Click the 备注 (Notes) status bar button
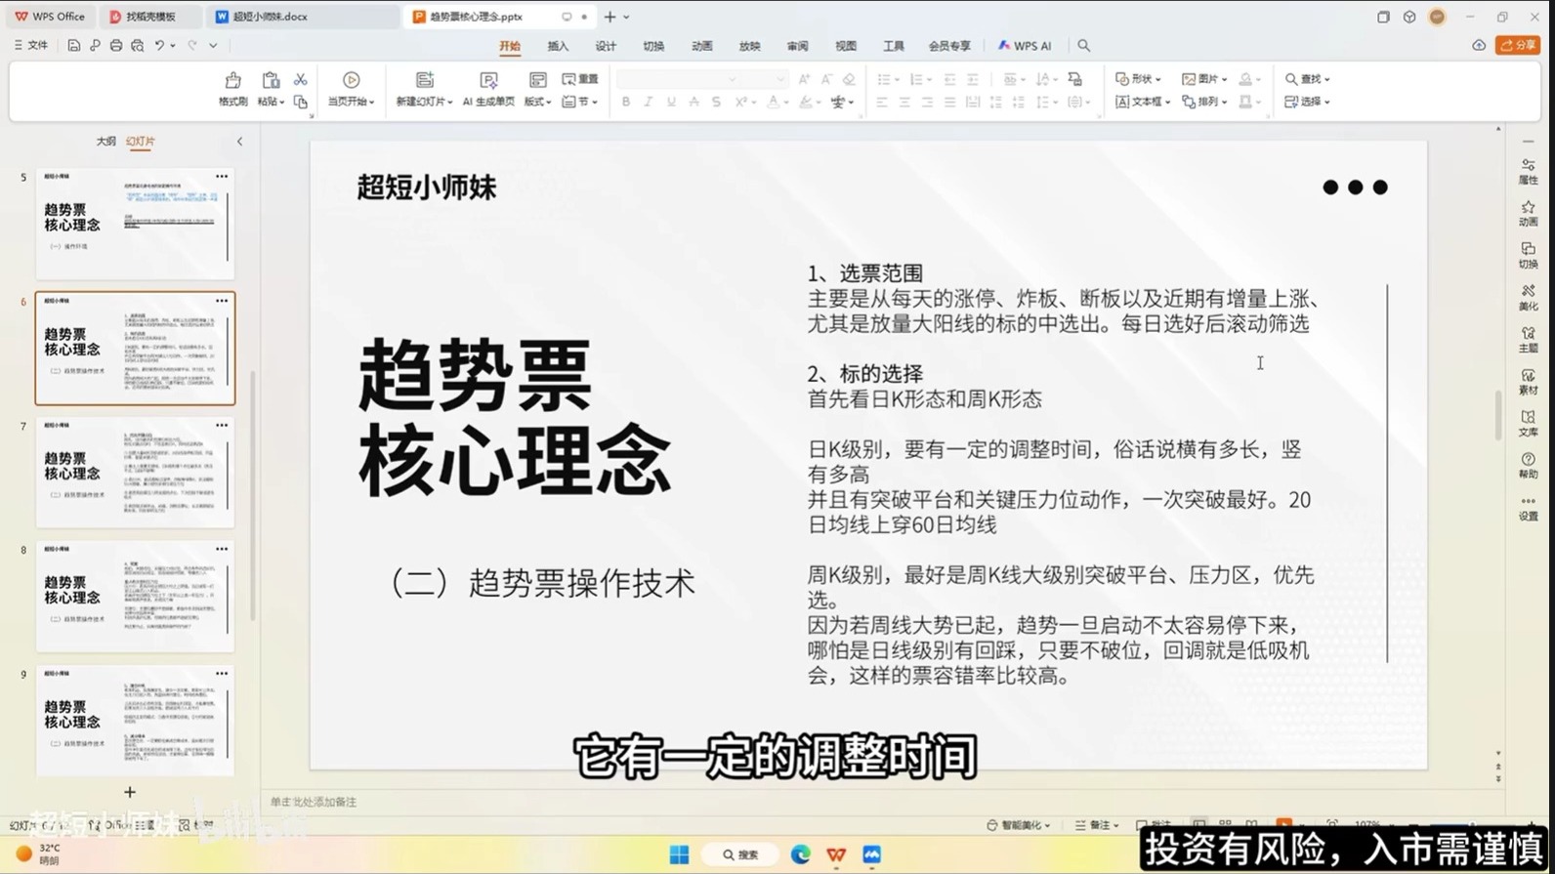1555x874 pixels. coord(1097,825)
